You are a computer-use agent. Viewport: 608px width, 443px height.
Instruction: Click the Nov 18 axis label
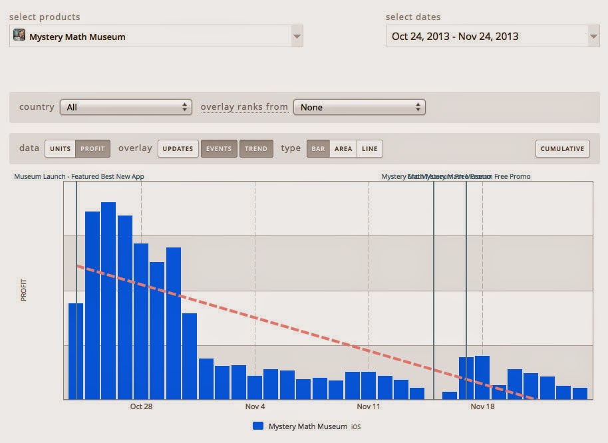(x=482, y=406)
